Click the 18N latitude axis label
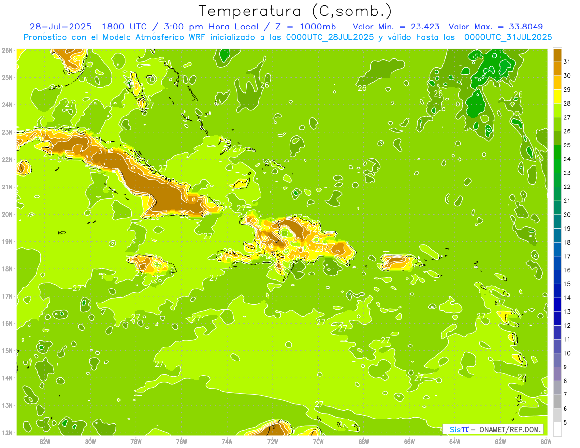Viewport: 580px width, 448px height. pos(7,269)
